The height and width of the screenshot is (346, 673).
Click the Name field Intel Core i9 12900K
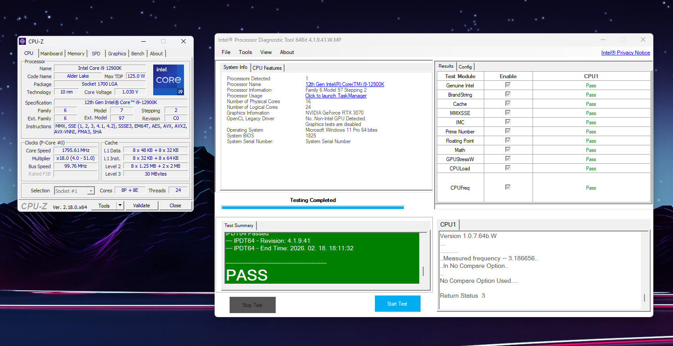coord(100,68)
